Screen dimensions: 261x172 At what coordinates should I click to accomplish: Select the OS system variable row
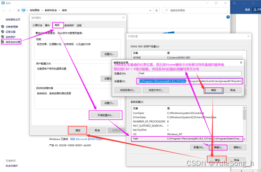[188, 134]
